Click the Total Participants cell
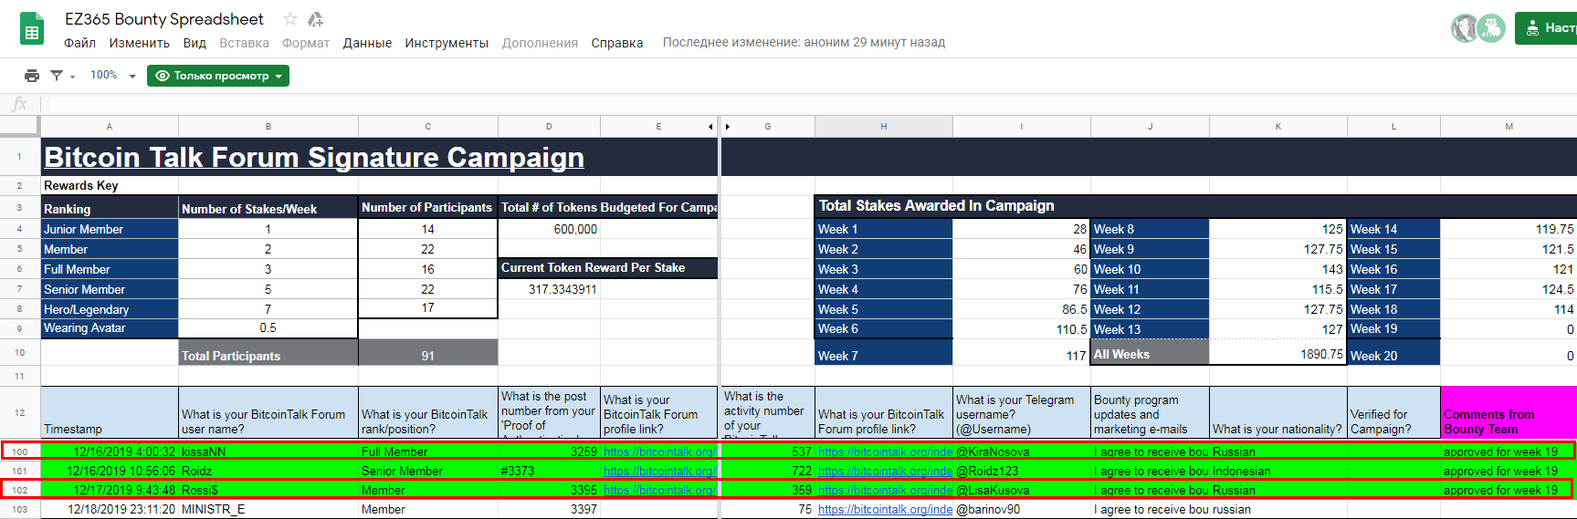Image resolution: width=1577 pixels, height=519 pixels. [x=268, y=353]
